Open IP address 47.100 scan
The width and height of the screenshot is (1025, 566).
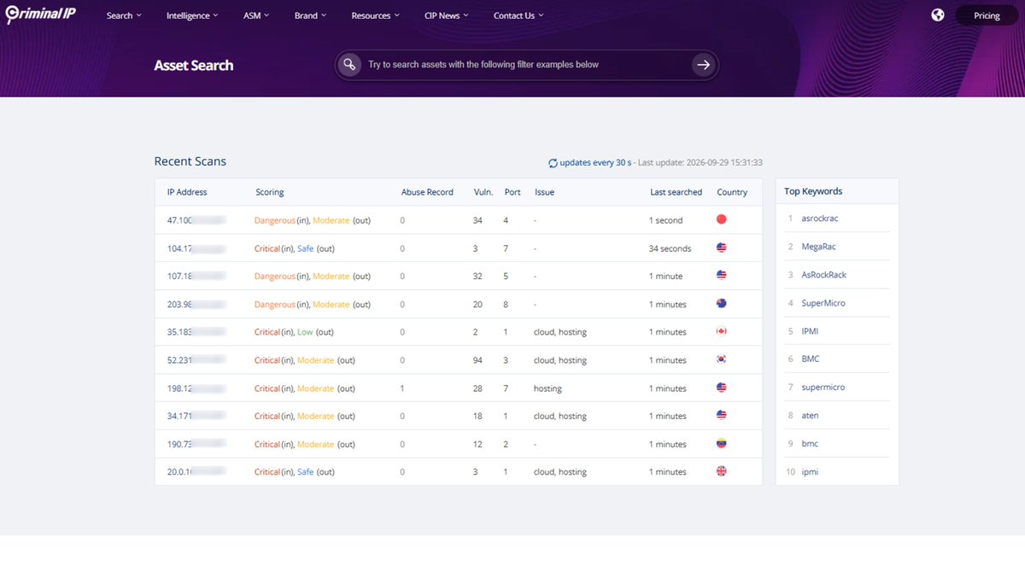click(x=196, y=220)
